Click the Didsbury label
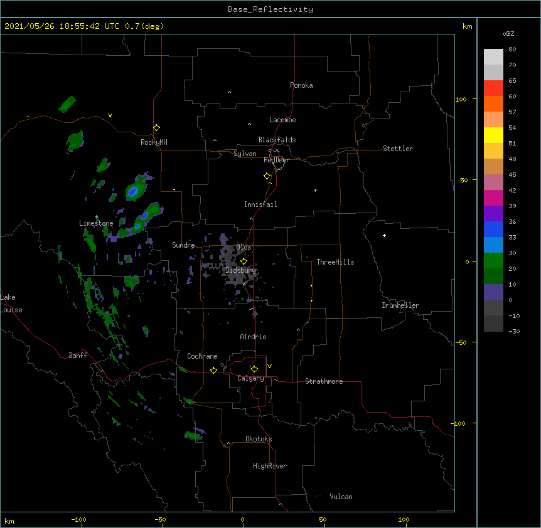The height and width of the screenshot is (528, 541). pos(241,270)
